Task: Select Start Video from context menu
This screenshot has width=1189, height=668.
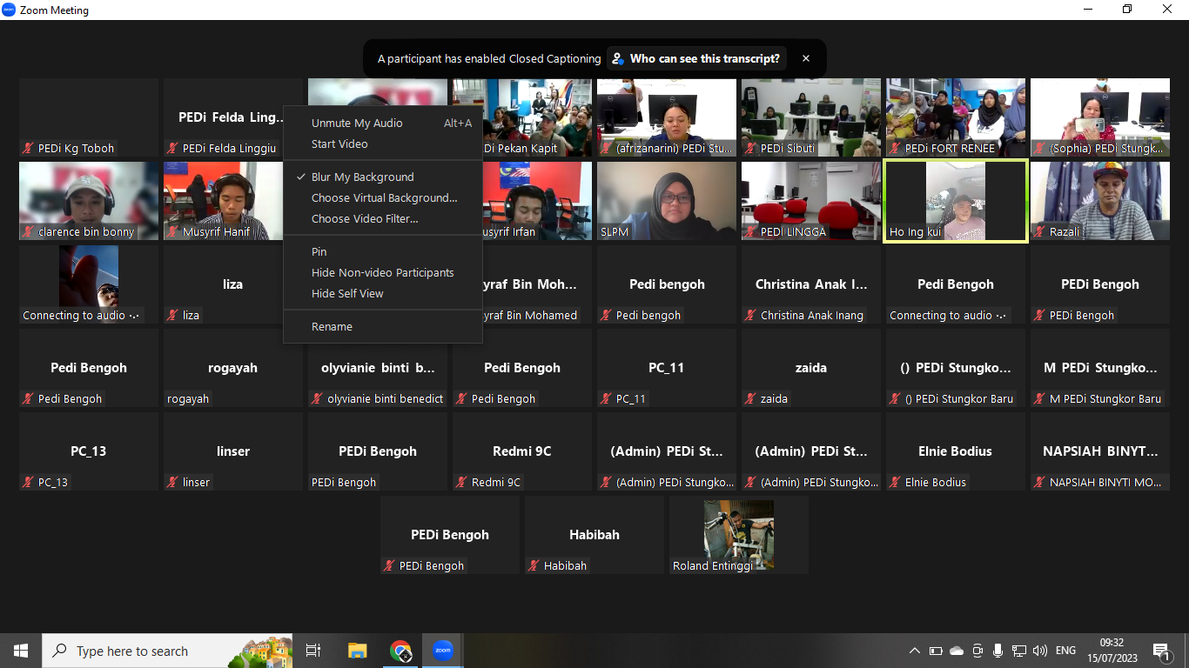Action: [339, 144]
